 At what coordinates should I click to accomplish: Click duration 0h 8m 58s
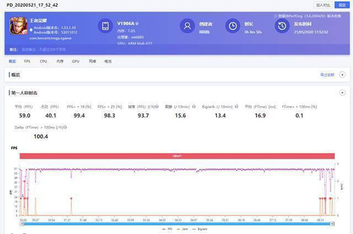pos(253,32)
